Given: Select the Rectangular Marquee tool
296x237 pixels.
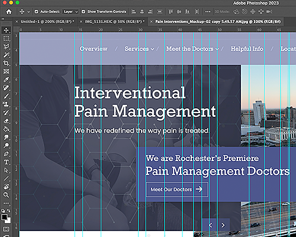Looking at the screenshot, I should tap(7, 39).
